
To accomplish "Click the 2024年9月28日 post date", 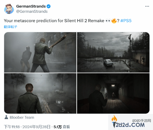I will click(x=36, y=127).
